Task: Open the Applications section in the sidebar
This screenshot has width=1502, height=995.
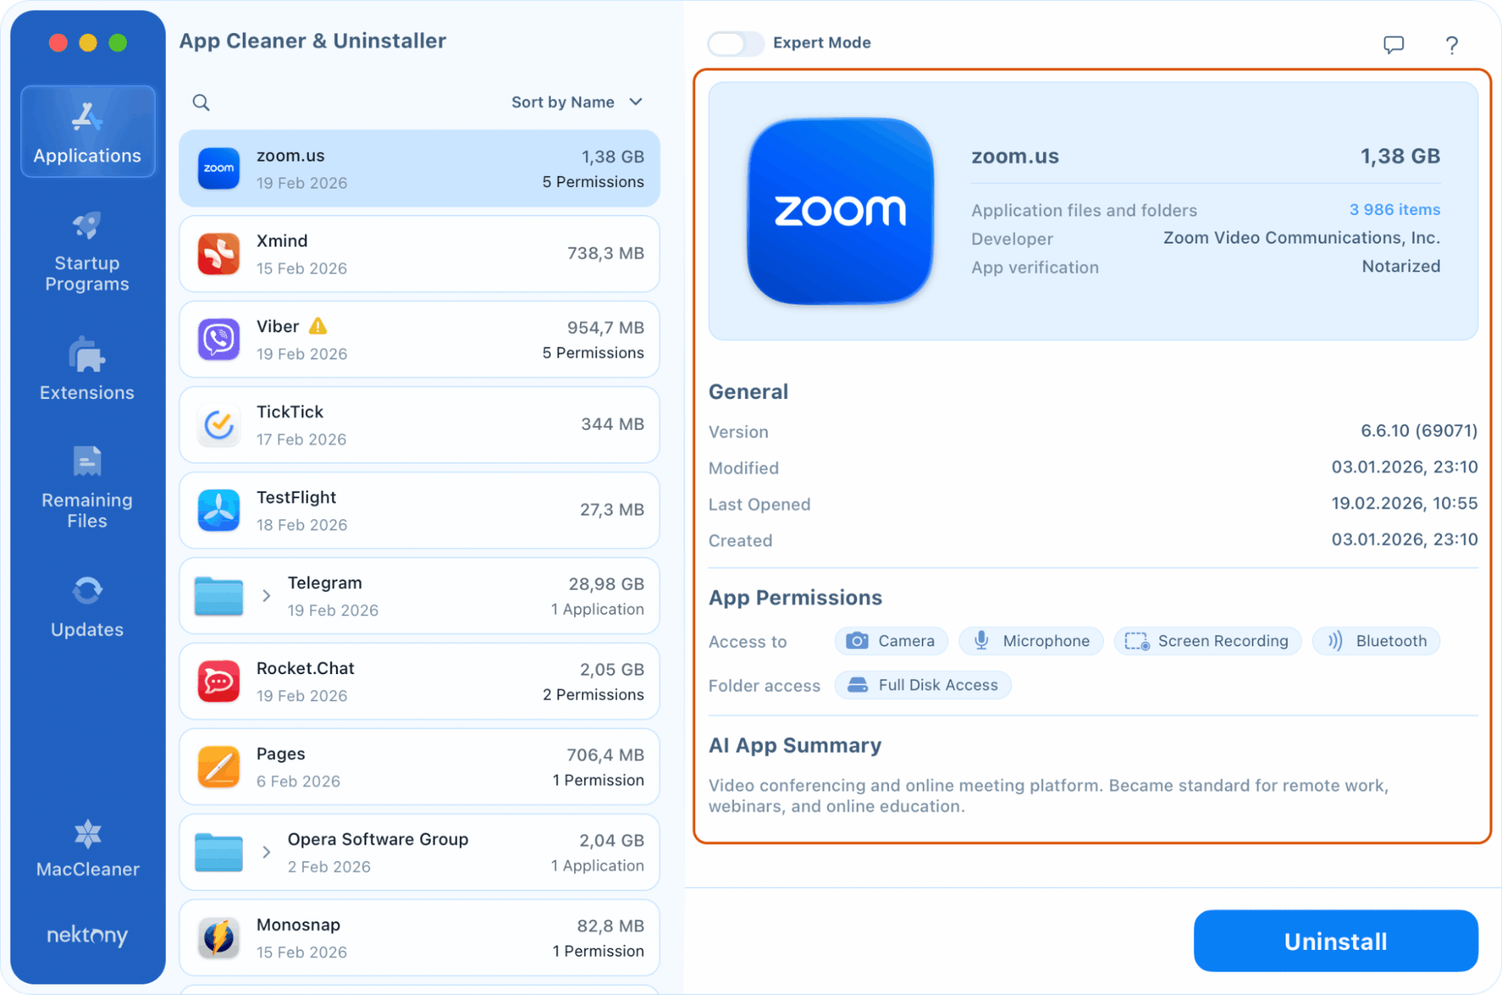Action: click(86, 132)
